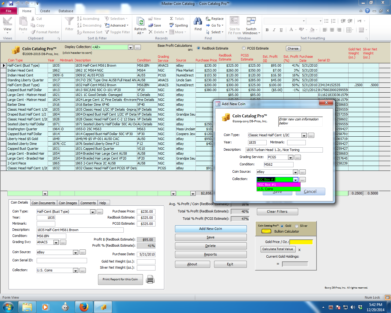Viewport: 391px width, 313px height.
Task: Switch to the Comments tab
Action: 88,203
